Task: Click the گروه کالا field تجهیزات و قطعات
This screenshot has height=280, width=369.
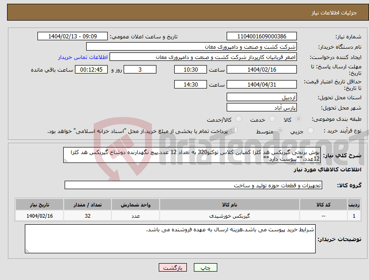Action: coord(193,185)
